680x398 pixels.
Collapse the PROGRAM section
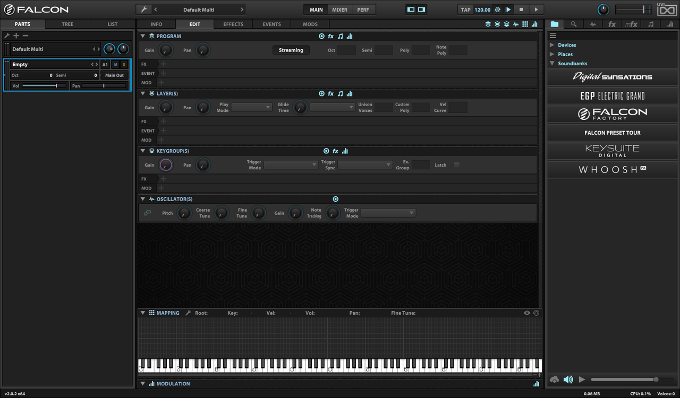[x=143, y=36]
